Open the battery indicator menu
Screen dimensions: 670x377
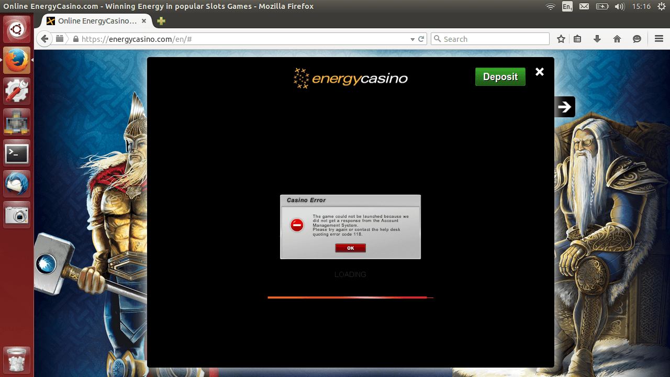(x=602, y=6)
